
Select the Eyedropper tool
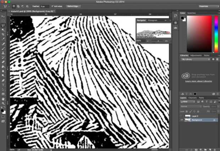point(3,39)
